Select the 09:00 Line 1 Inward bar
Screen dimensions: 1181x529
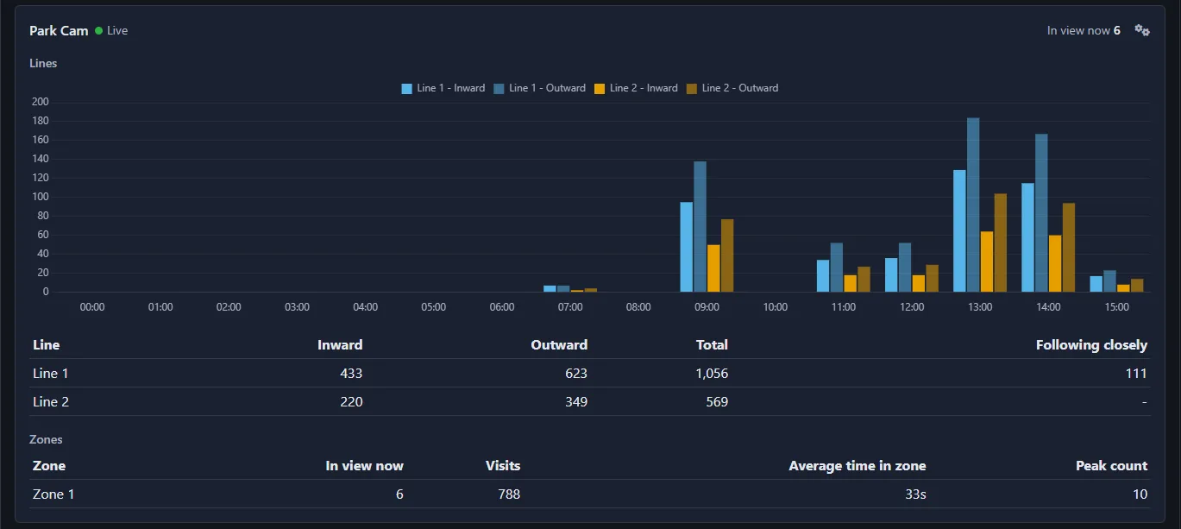point(687,248)
